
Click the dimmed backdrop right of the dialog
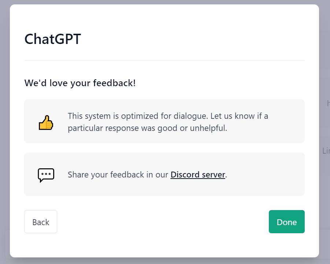(325, 63)
